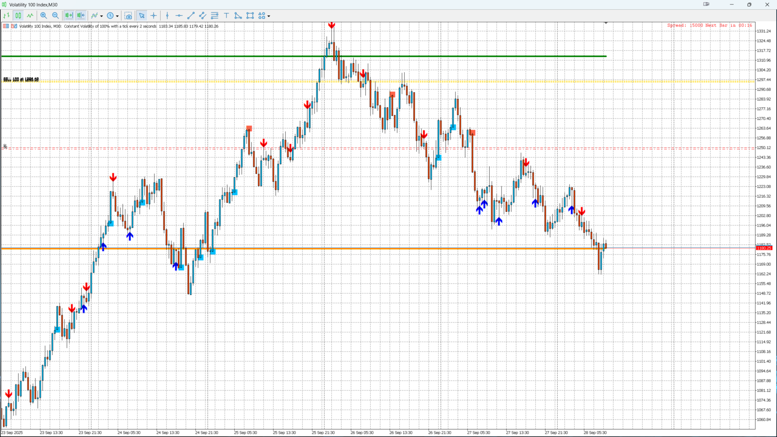Expand the timeframe period dropdown
The width and height of the screenshot is (777, 437).
[117, 16]
